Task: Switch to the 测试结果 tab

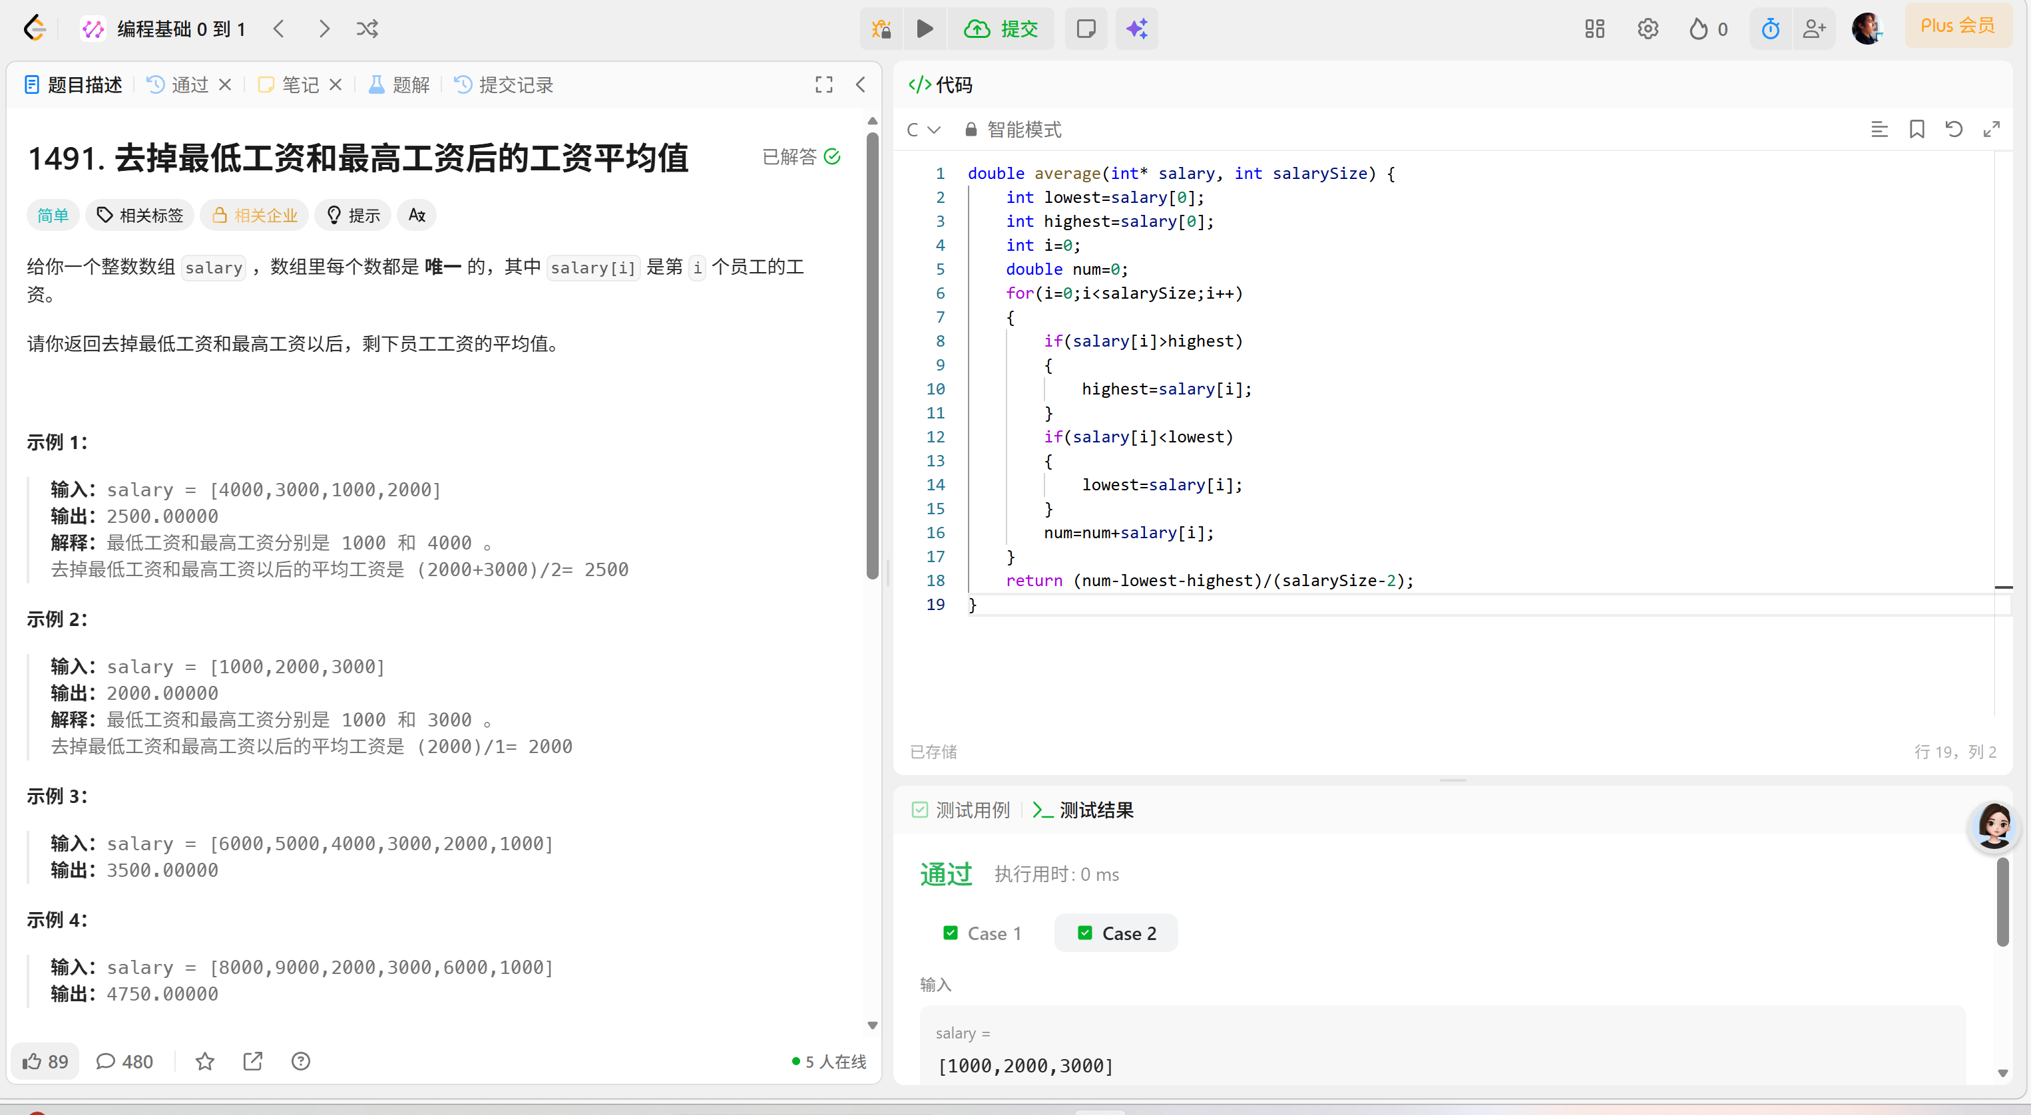Action: (x=1095, y=809)
